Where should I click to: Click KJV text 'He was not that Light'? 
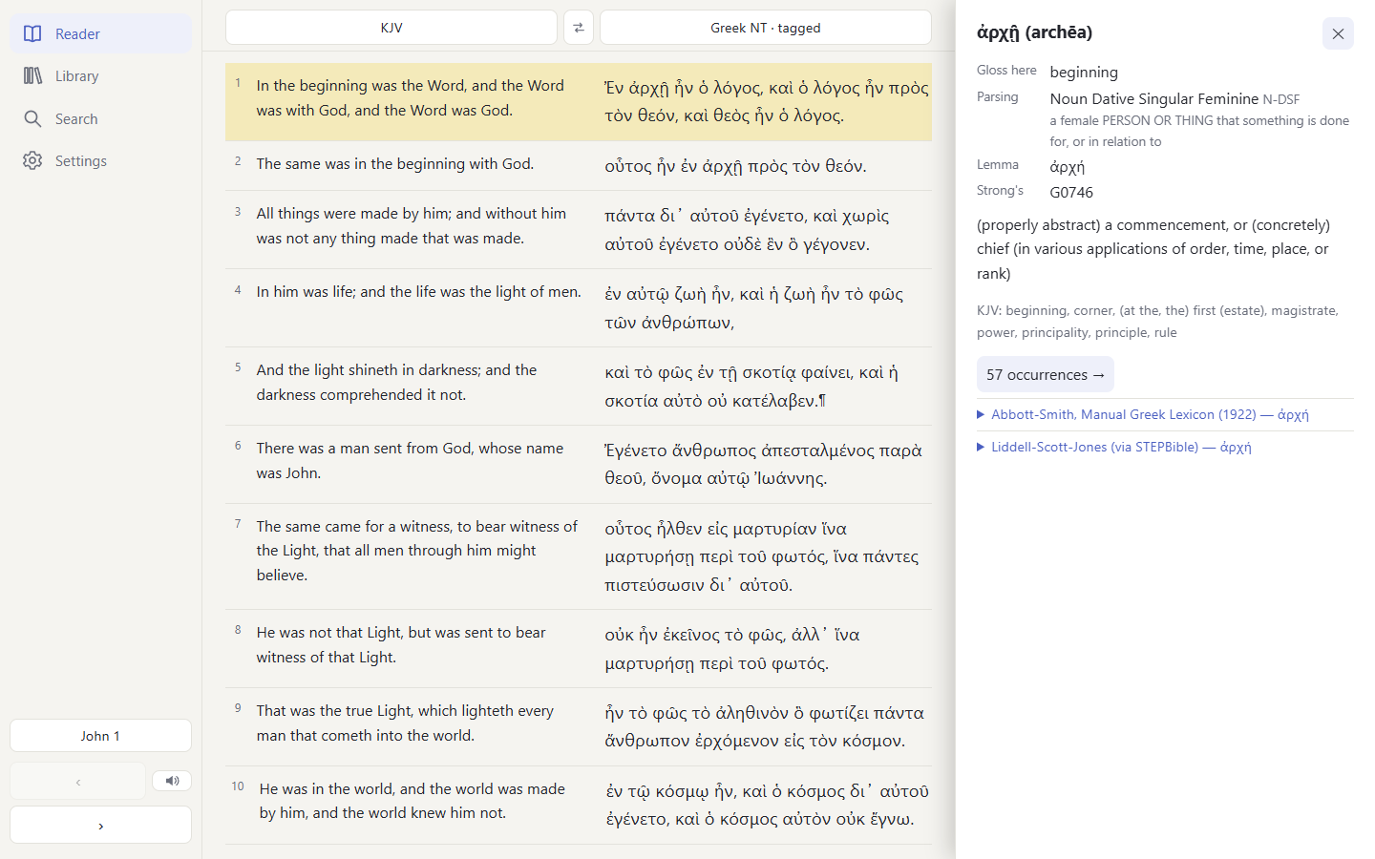(329, 633)
